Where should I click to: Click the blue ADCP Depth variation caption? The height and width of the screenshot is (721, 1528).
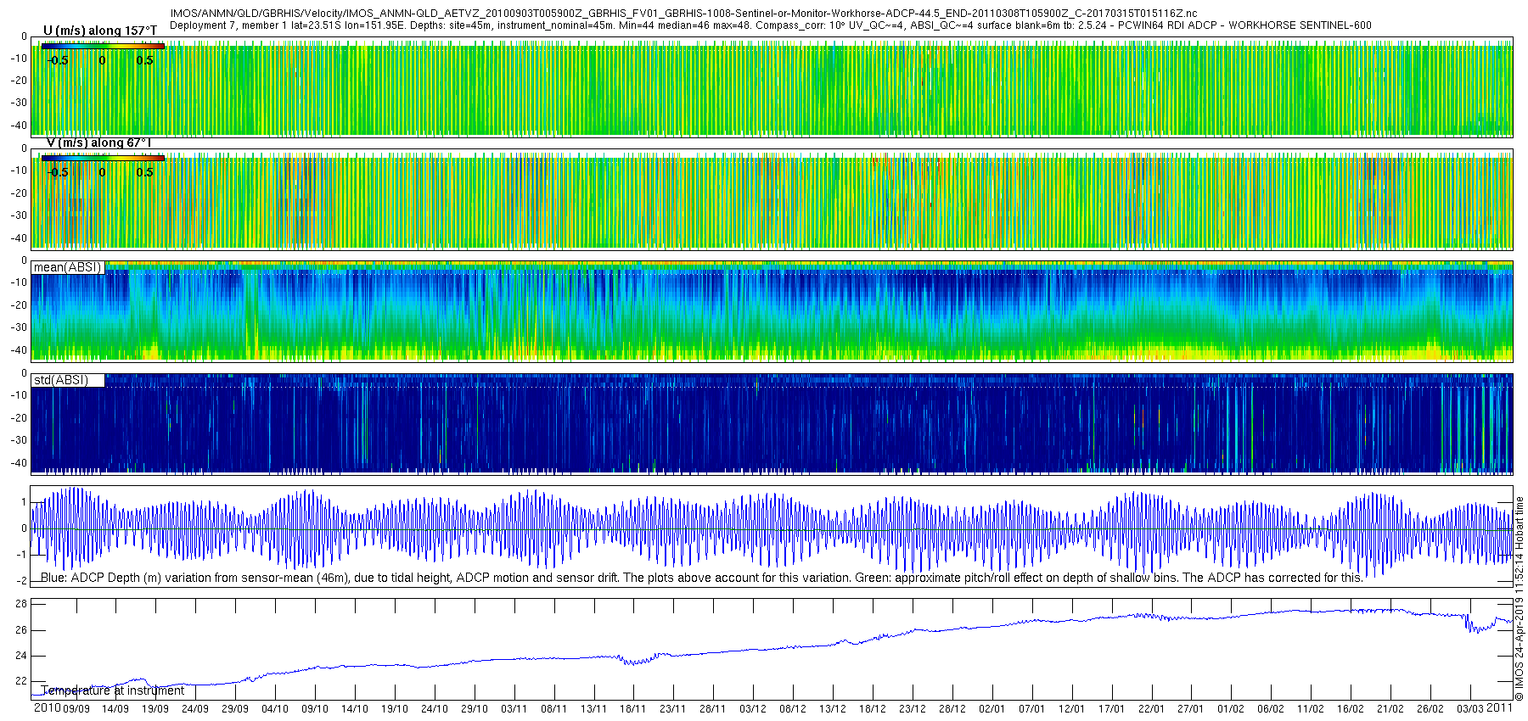click(702, 578)
